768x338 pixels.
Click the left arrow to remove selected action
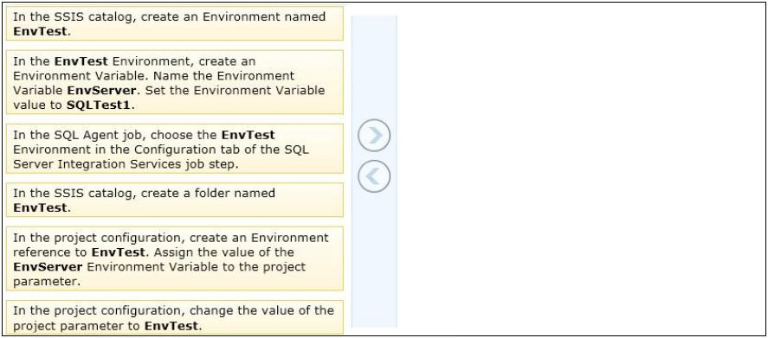(x=374, y=176)
